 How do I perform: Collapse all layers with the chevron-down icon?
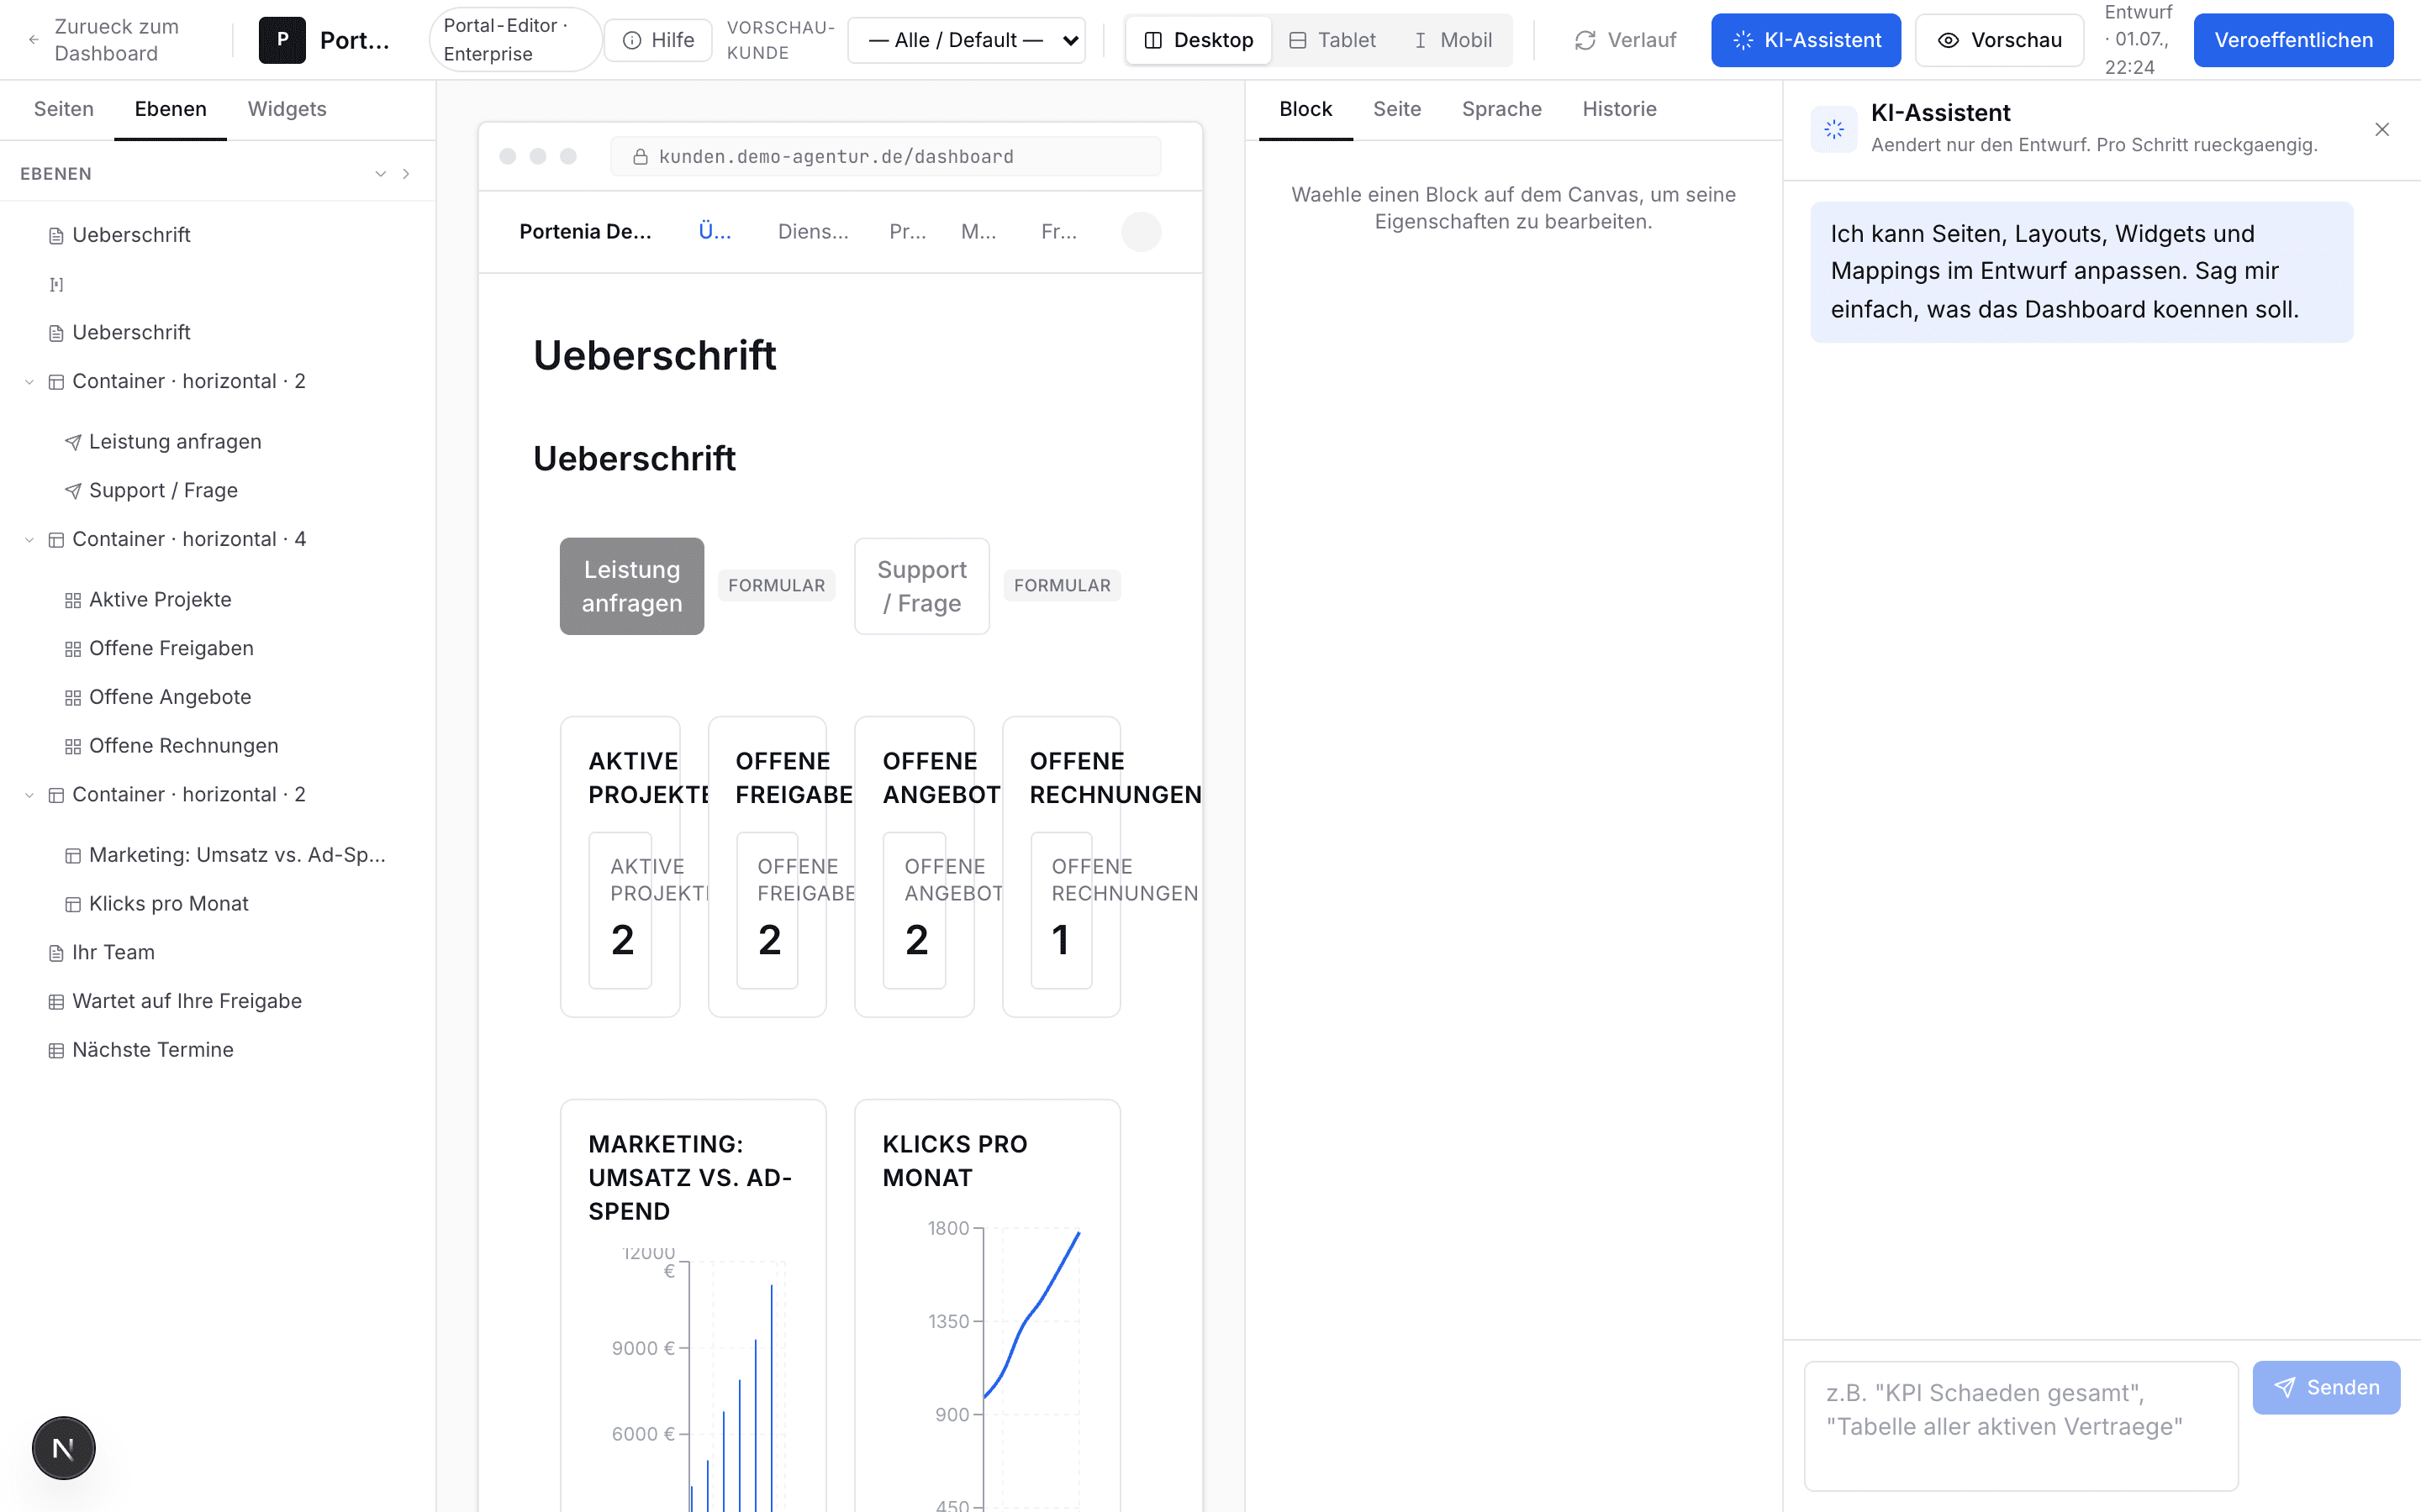click(380, 174)
